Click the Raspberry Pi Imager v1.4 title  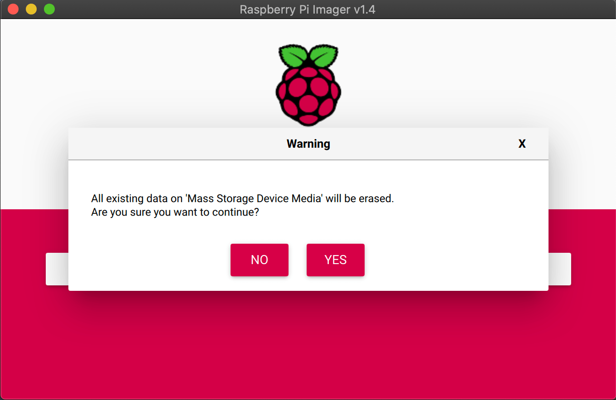click(308, 10)
